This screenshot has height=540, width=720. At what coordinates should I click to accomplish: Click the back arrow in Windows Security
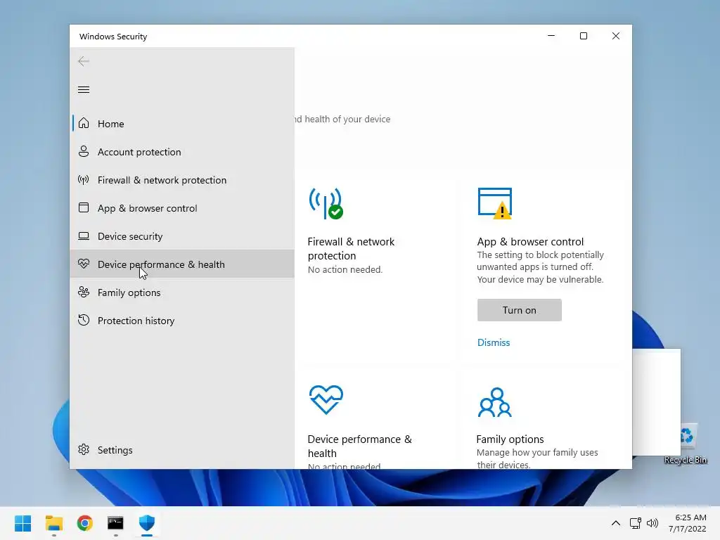(84, 61)
